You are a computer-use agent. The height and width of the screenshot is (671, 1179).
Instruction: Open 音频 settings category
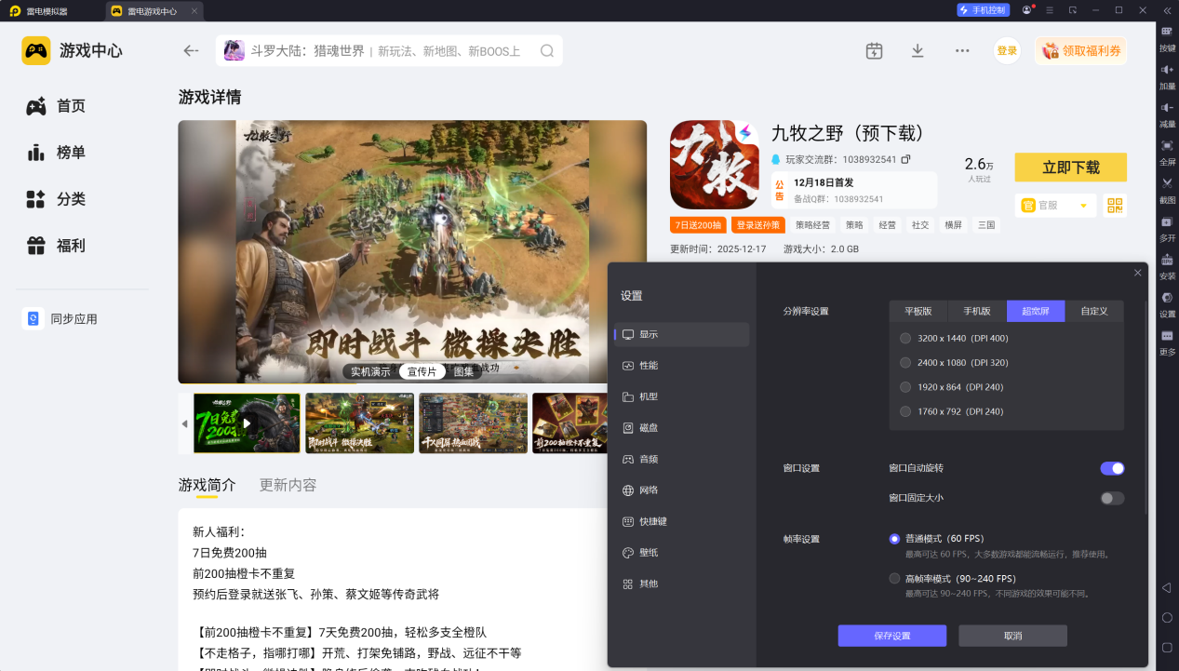[x=682, y=459]
